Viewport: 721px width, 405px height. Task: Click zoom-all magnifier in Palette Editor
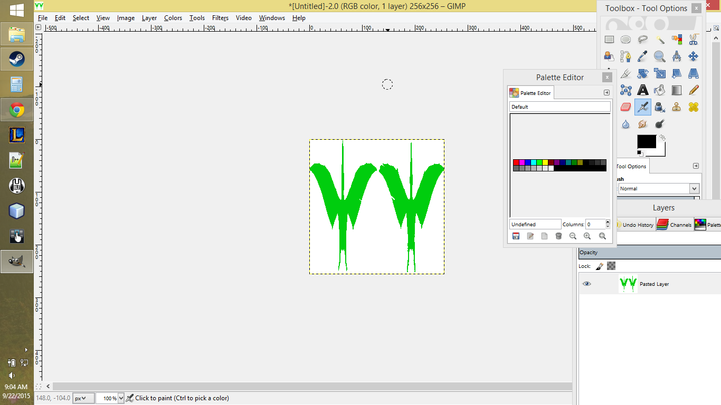[602, 236]
